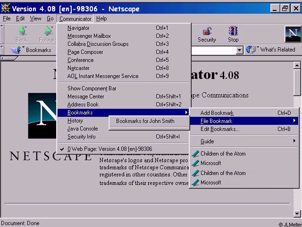Open Message Center
The width and height of the screenshot is (302, 227).
tap(123, 96)
